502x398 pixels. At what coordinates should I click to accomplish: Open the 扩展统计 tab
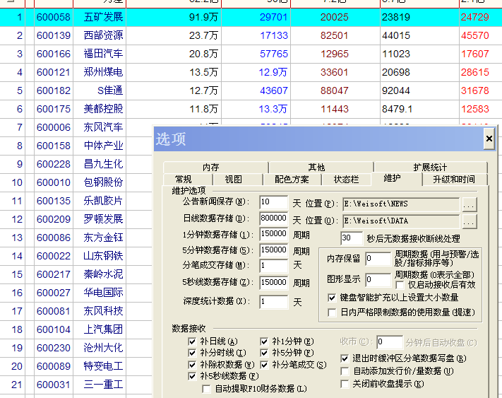tap(431, 168)
